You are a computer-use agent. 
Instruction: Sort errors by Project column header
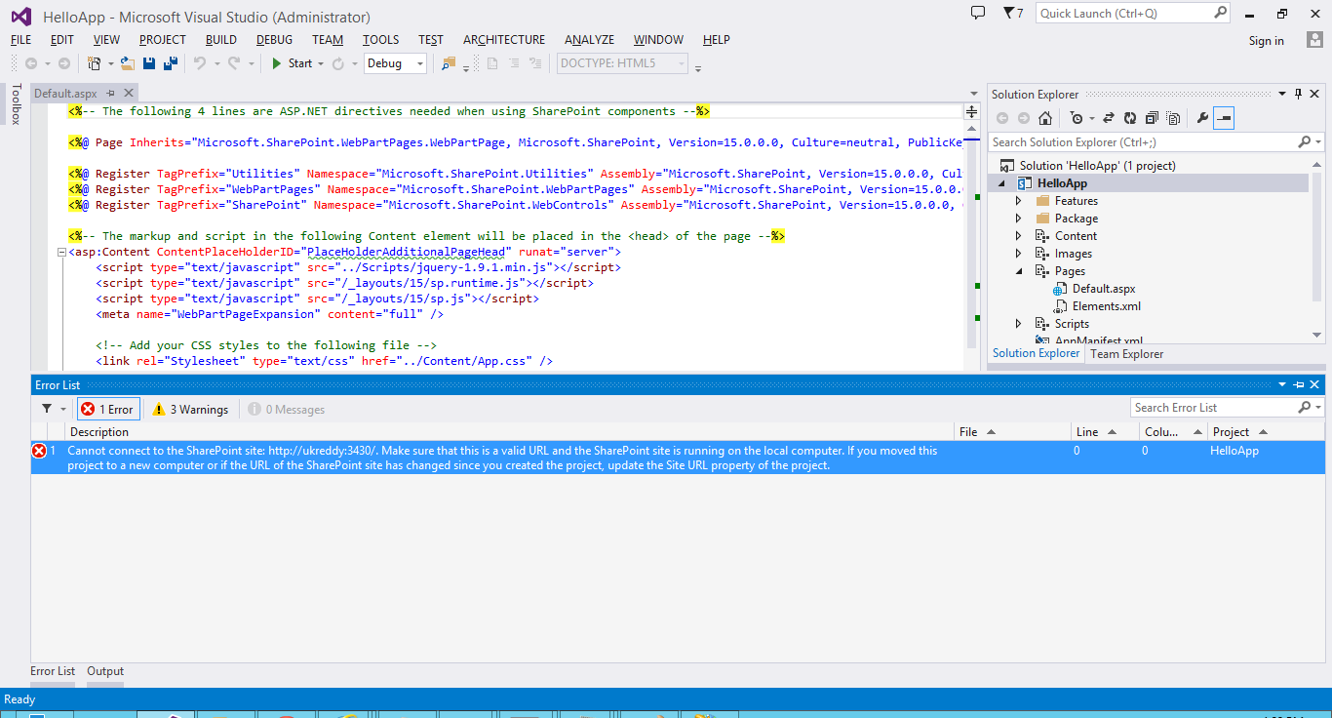coord(1265,431)
